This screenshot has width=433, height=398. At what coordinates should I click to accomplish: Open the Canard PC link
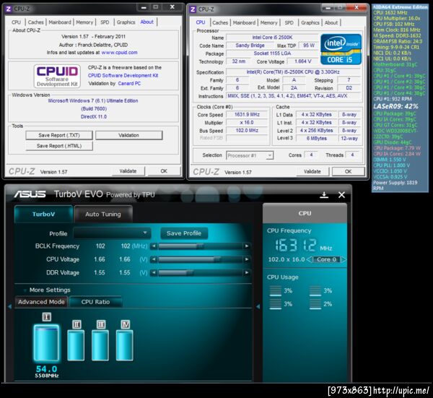coord(129,84)
